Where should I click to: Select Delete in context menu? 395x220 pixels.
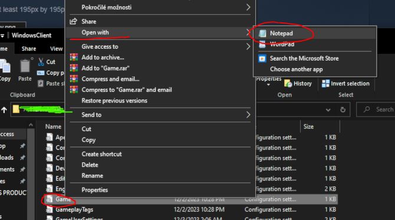(x=160, y=165)
